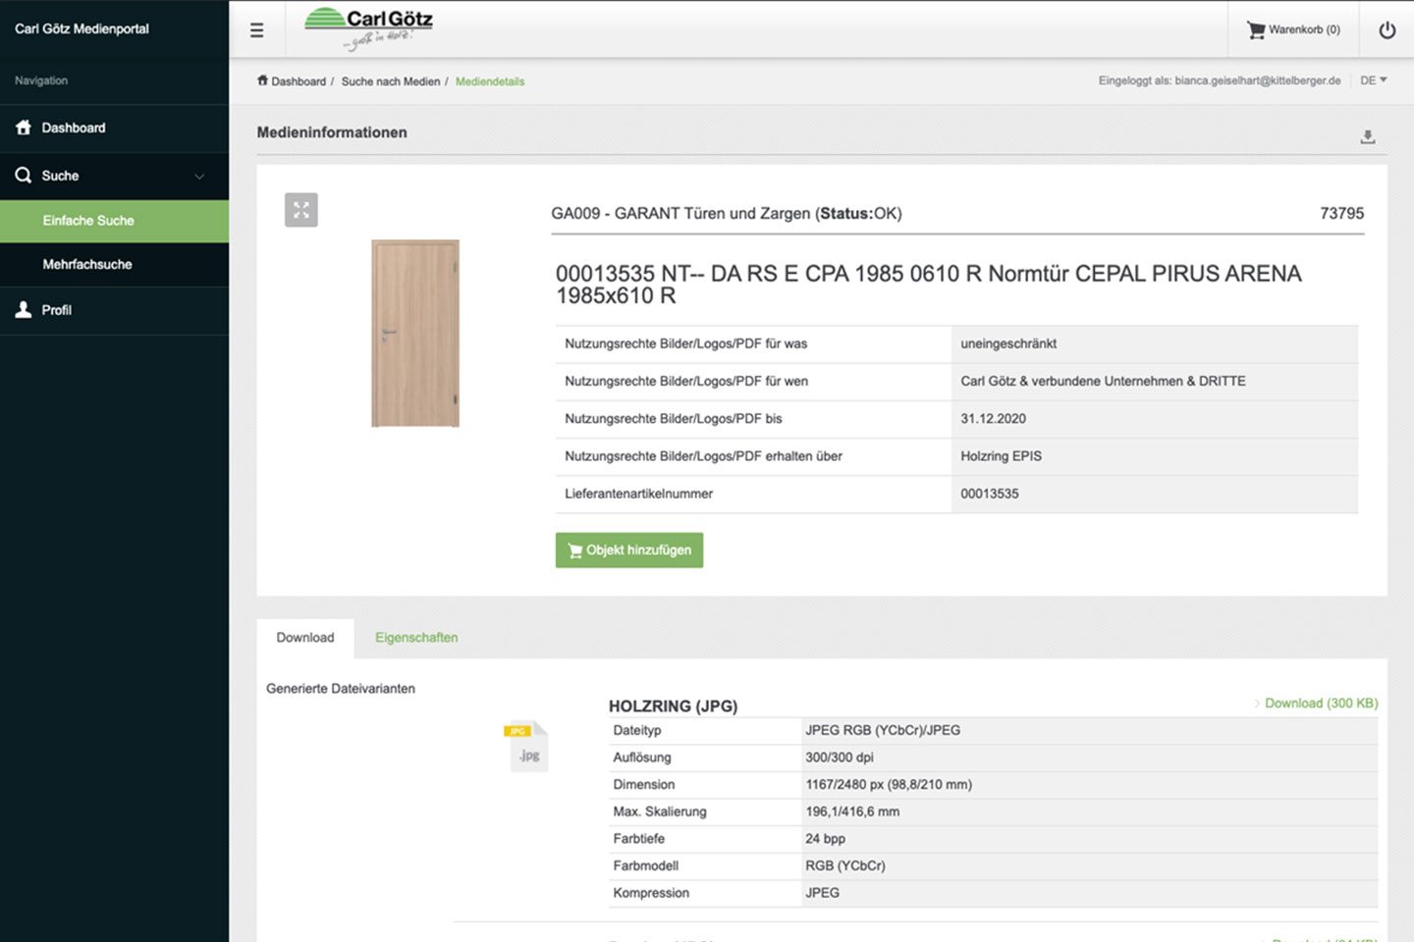Click the Mediendetails breadcrumb
This screenshot has width=1414, height=942.
click(x=490, y=81)
